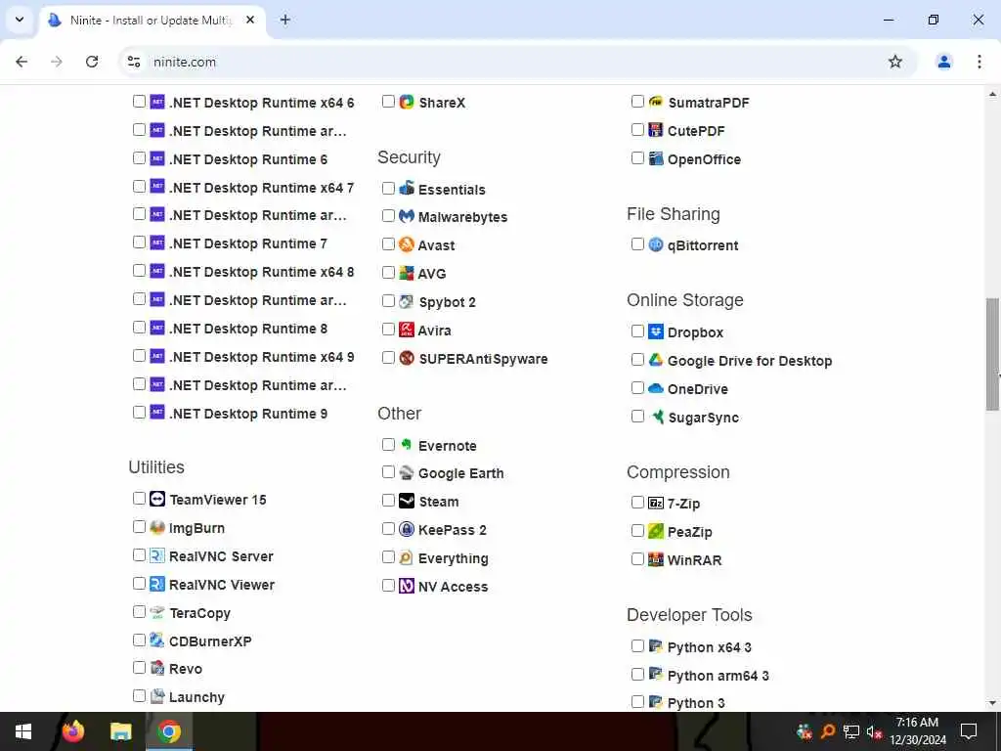Click the Spybot 2 icon

point(407,301)
